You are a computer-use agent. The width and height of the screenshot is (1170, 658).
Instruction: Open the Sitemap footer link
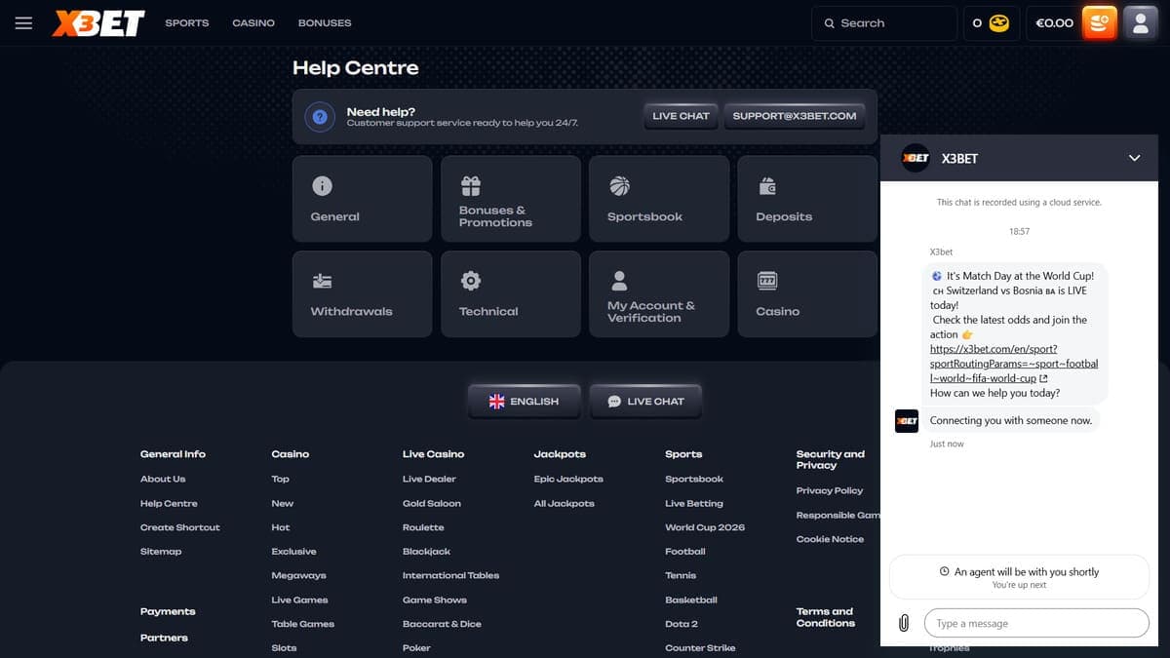(161, 552)
